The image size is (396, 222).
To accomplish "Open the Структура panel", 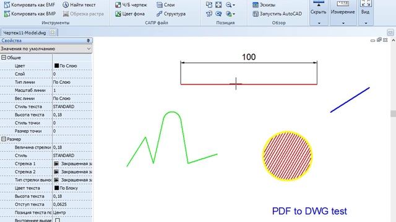I will [171, 14].
